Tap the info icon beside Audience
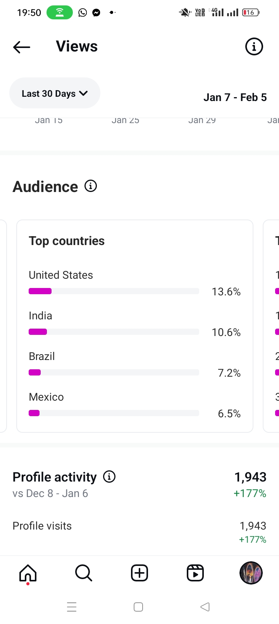Screen dimensions: 279x624 pos(91,186)
